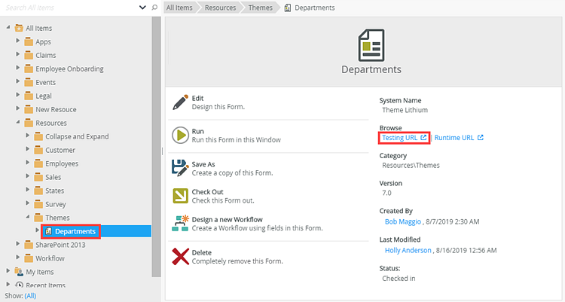The width and height of the screenshot is (565, 302).
Task: Click the green Run play icon
Action: point(180,135)
